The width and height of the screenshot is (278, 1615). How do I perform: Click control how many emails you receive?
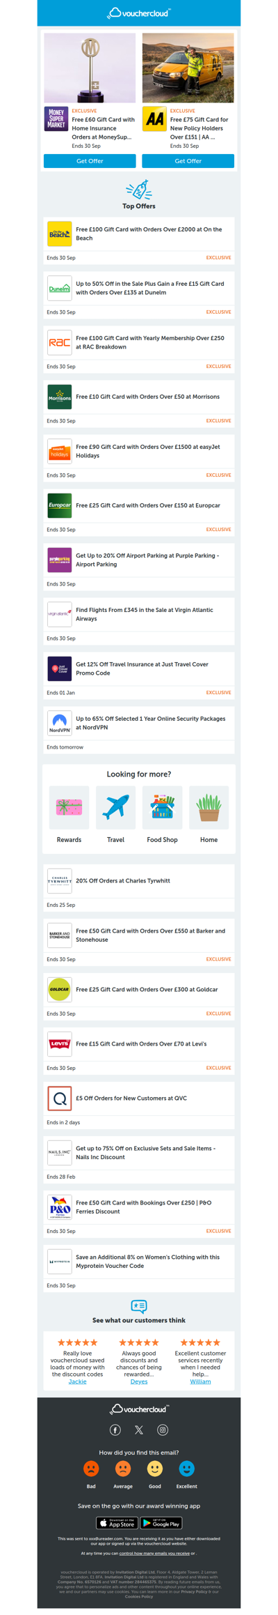[154, 1553]
